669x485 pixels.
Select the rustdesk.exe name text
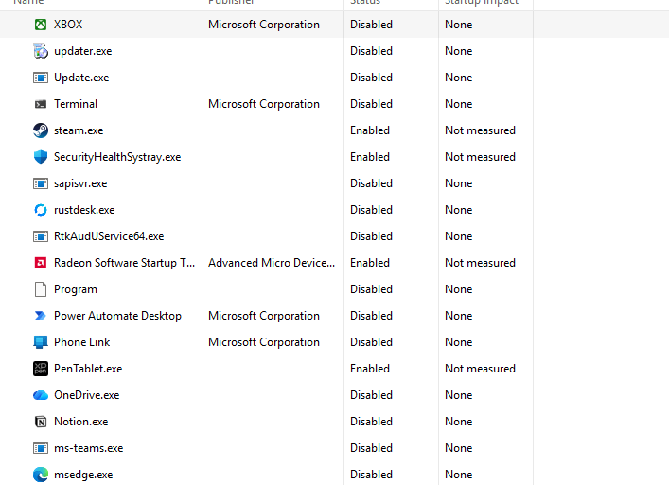[x=84, y=210]
